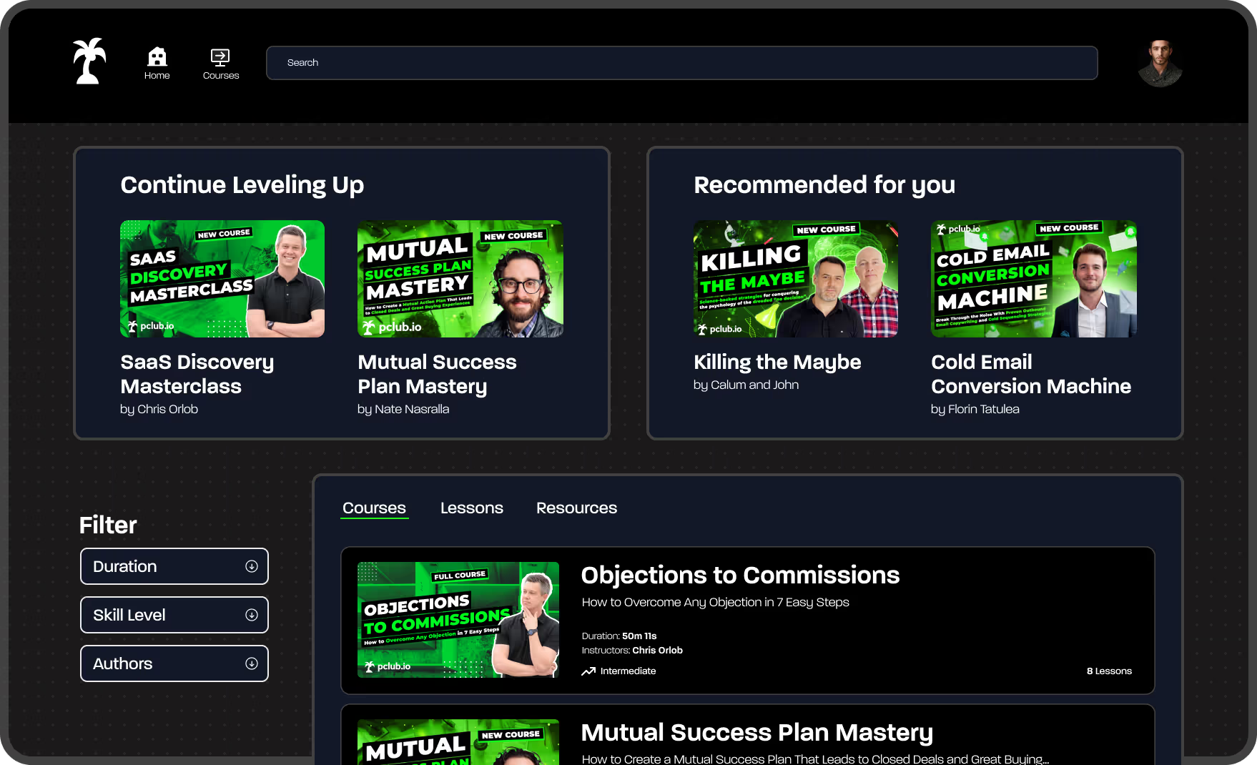
Task: Open the user profile avatar
Action: 1160,63
